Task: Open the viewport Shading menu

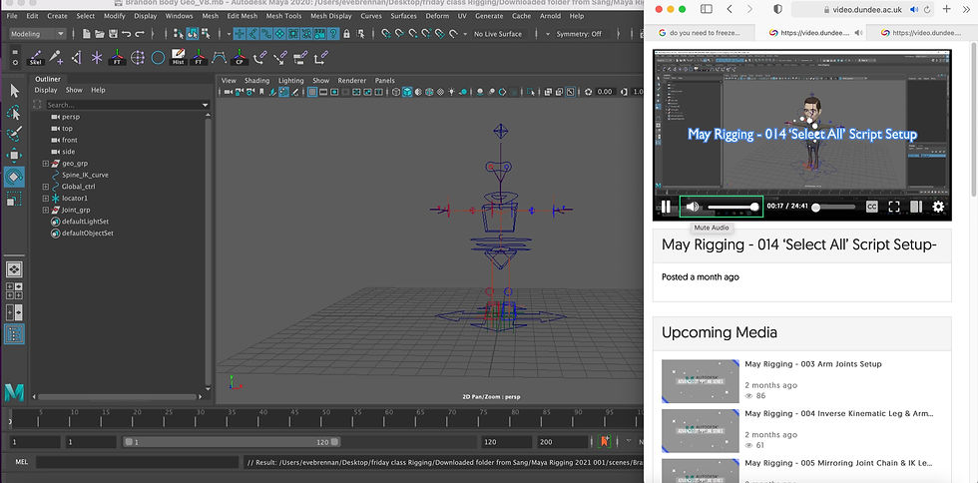Action: click(256, 81)
